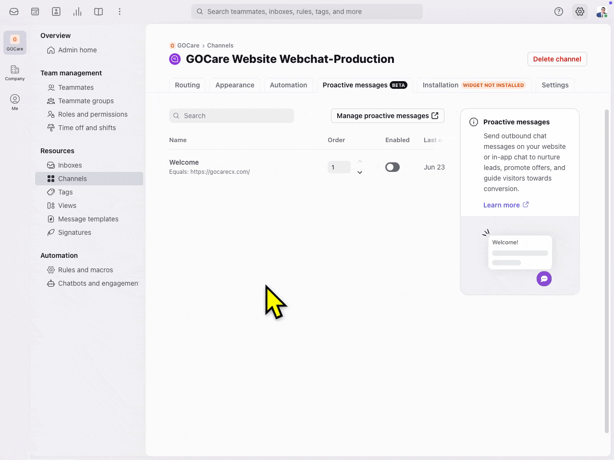Open the settings gear icon

point(580,12)
